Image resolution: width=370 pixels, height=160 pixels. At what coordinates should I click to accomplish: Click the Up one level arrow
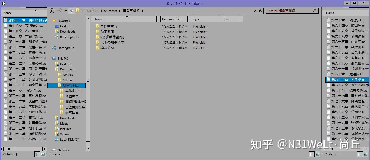[x=71, y=11]
